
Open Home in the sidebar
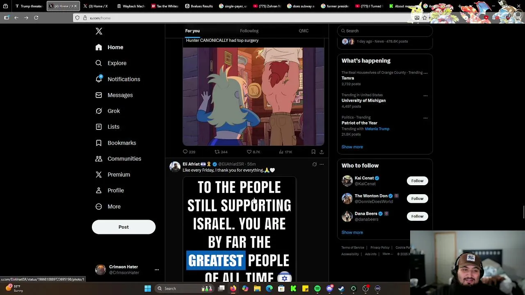pos(109,47)
